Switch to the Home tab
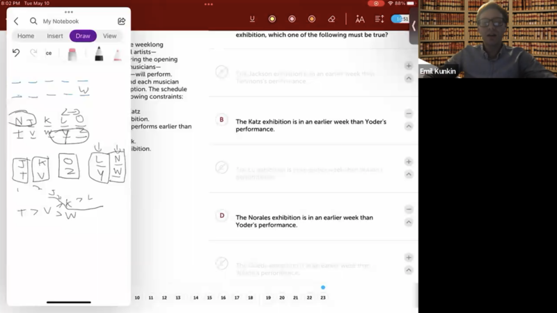557x313 pixels. (26, 36)
